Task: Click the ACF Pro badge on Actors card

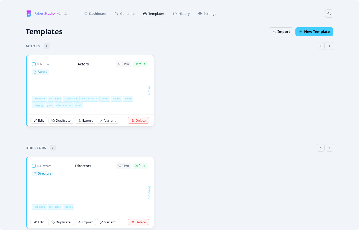Action: click(123, 64)
